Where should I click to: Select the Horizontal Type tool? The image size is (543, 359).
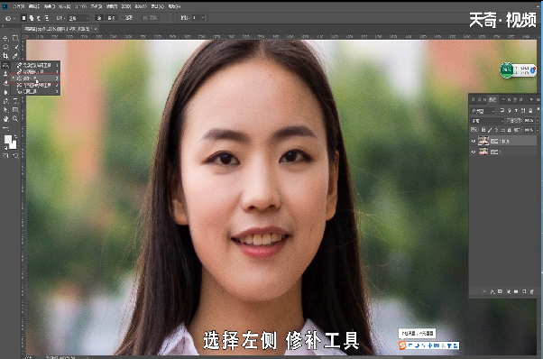15,101
